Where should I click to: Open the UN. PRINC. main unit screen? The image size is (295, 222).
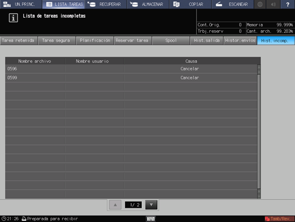pyautogui.click(x=21, y=4)
